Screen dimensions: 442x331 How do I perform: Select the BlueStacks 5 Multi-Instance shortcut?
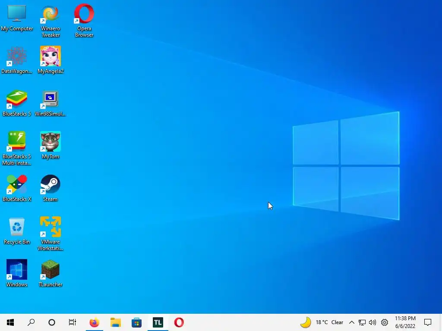pos(17,149)
